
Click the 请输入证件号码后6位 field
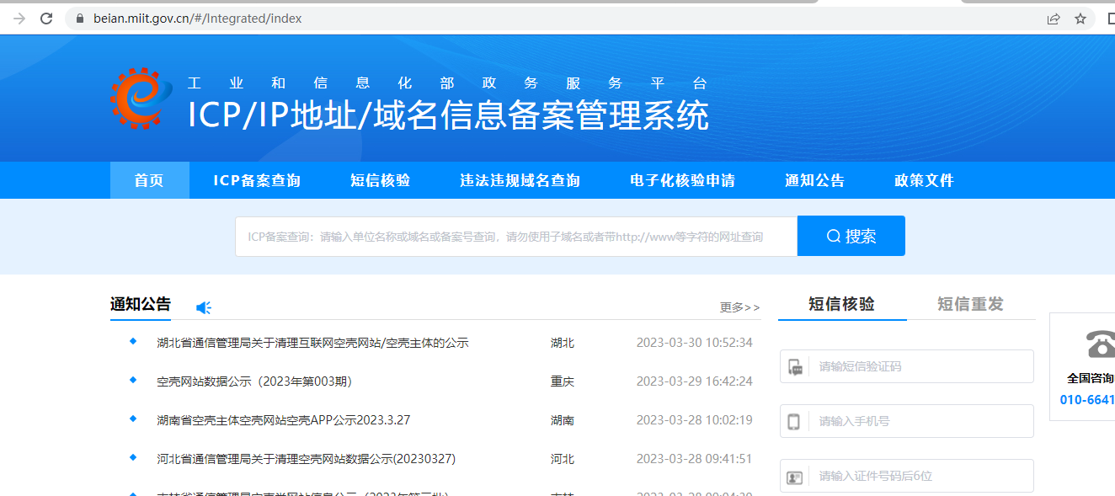[x=907, y=476]
